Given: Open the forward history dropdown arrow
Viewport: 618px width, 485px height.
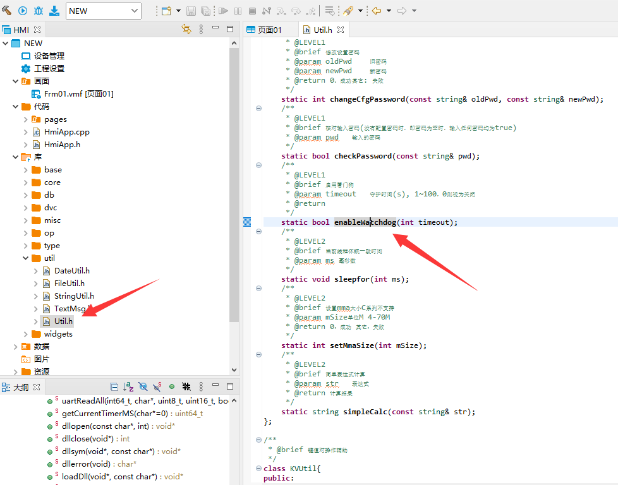Looking at the screenshot, I should pos(414,11).
